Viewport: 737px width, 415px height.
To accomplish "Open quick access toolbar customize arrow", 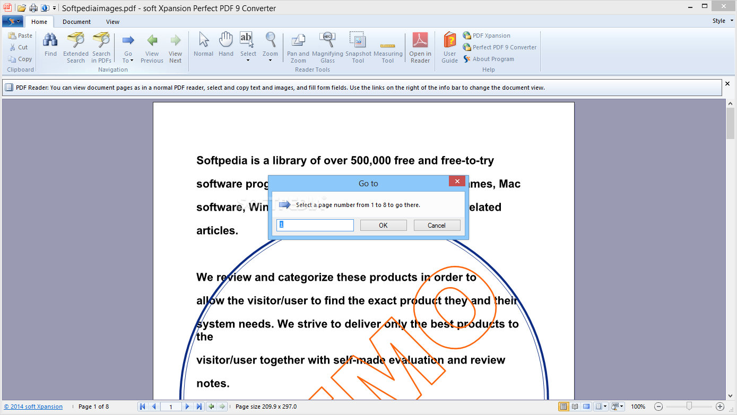I will click(x=54, y=8).
